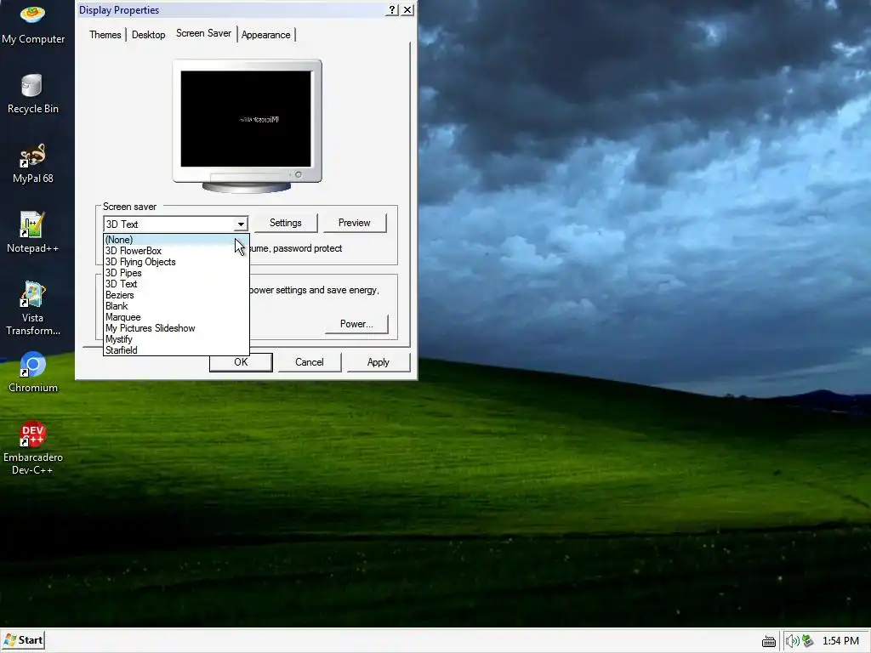
Task: Collapse the screen saver dropdown arrow
Action: point(241,224)
